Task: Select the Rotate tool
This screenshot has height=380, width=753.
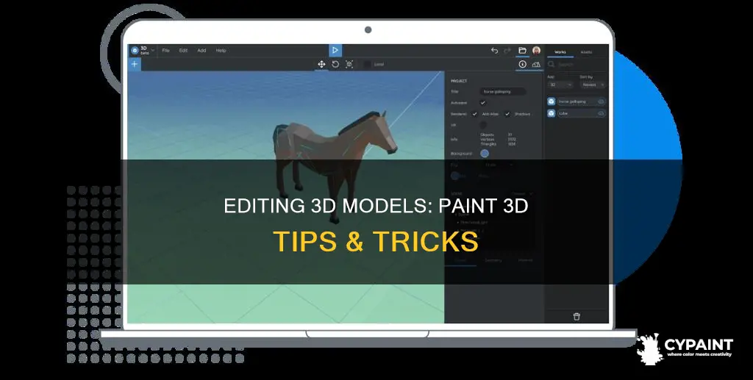Action: coord(335,64)
